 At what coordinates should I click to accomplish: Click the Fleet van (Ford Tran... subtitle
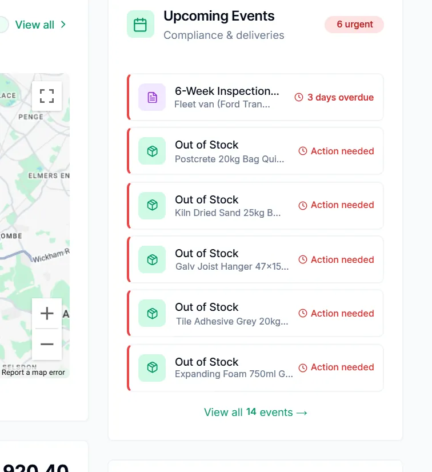(222, 104)
